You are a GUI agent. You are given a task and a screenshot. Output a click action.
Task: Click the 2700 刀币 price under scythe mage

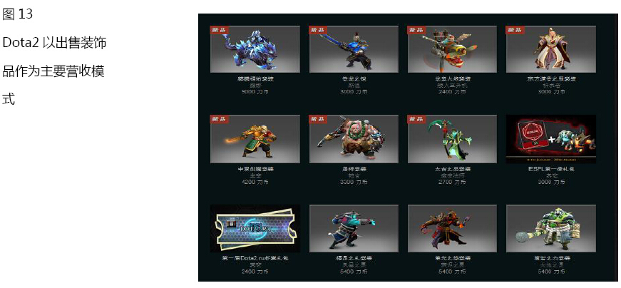[452, 182]
